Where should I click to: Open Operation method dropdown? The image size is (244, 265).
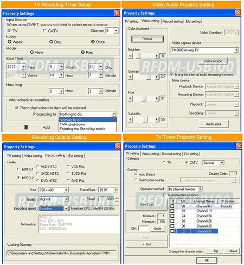(200, 189)
